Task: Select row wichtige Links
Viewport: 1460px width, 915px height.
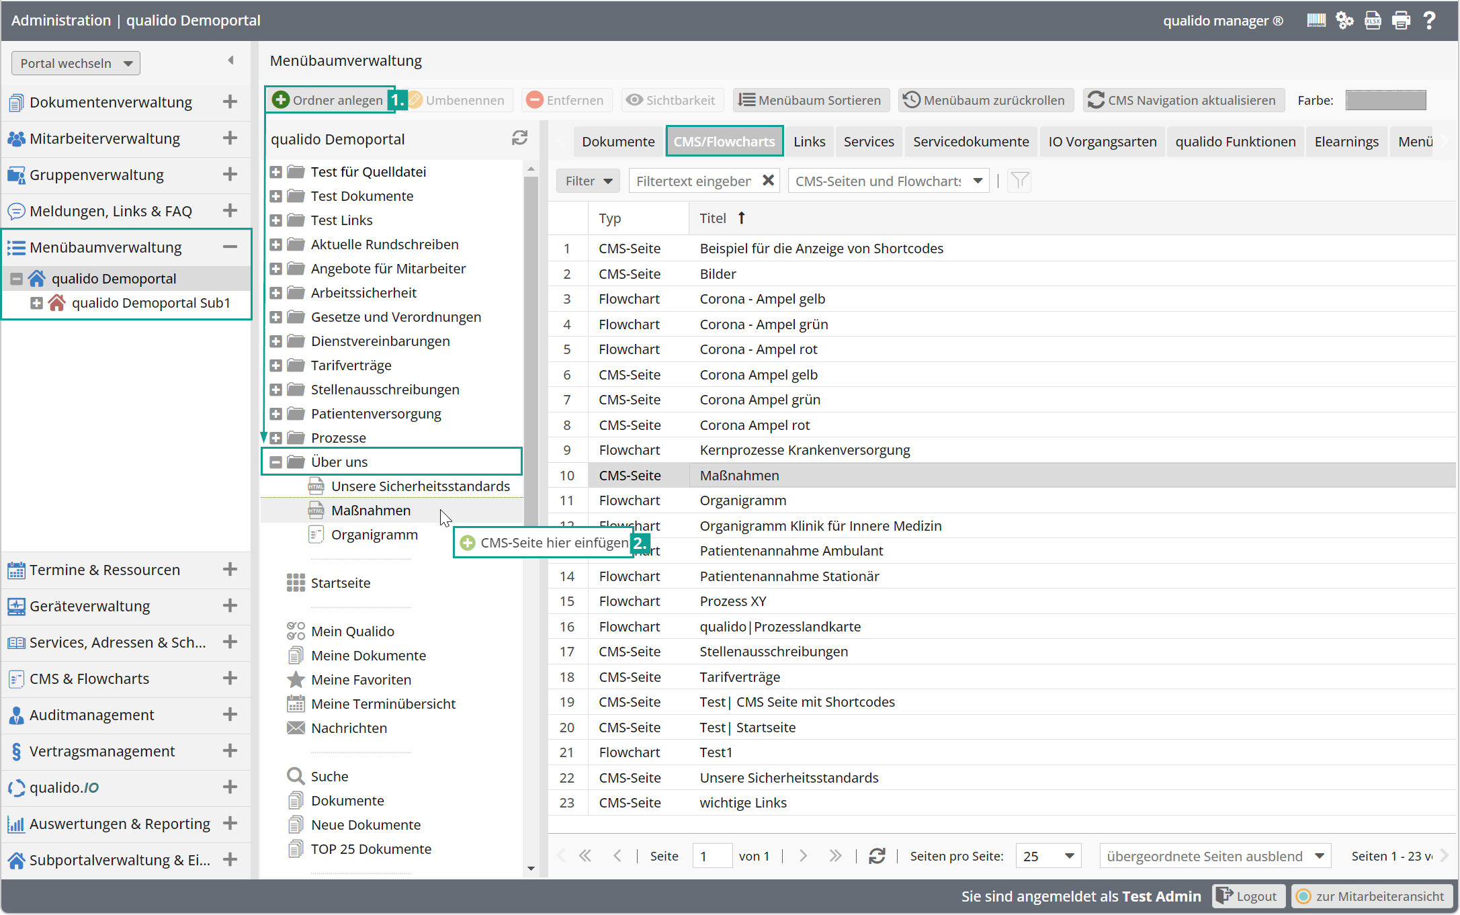Action: coord(1002,803)
